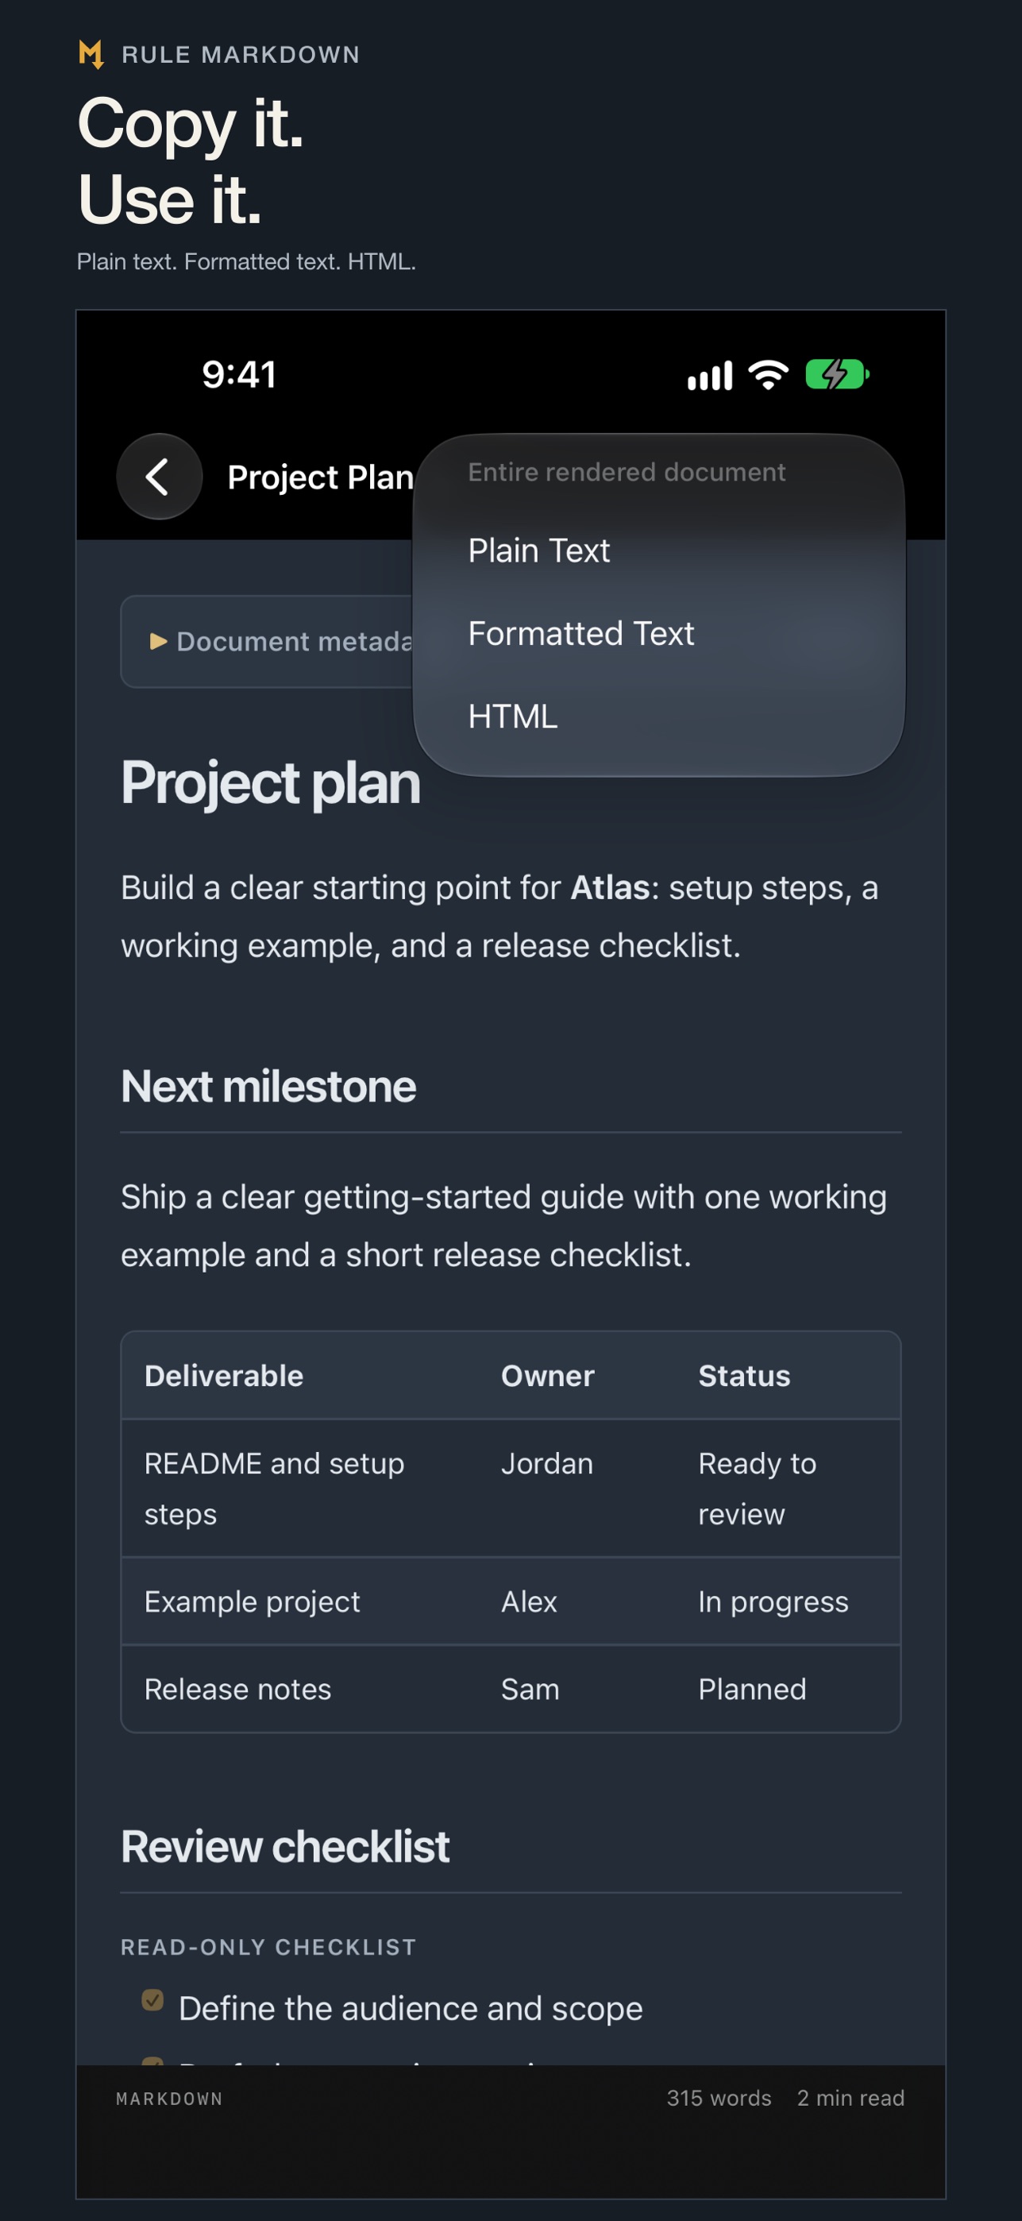Click the 'Owner' column header
The width and height of the screenshot is (1022, 2221).
pyautogui.click(x=548, y=1376)
